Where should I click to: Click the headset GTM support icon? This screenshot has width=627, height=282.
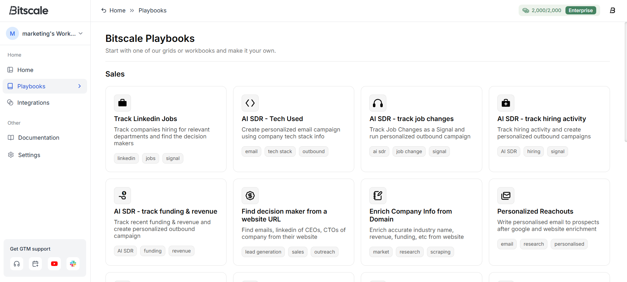17,264
